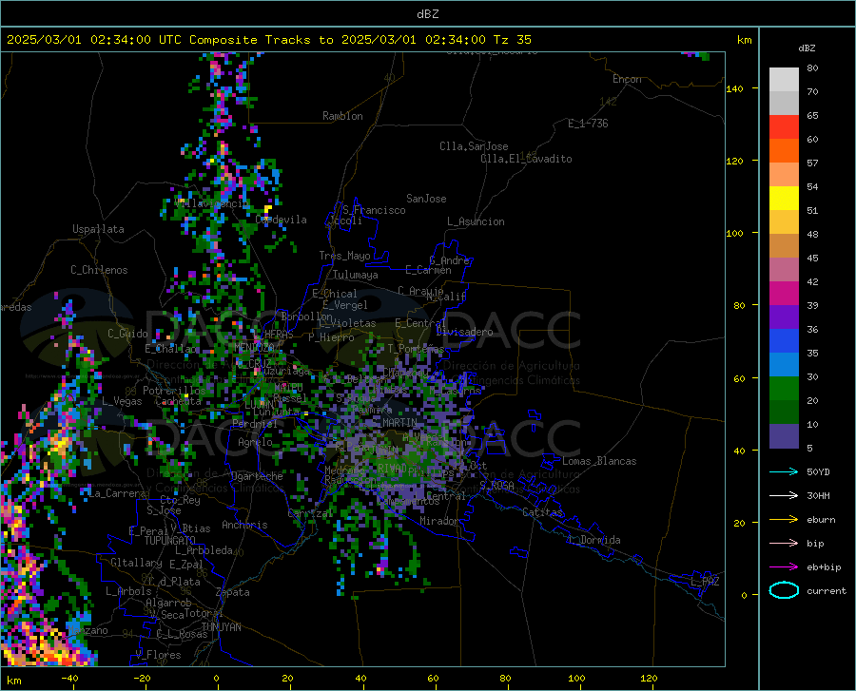Click the C_Guido map label

127,334
